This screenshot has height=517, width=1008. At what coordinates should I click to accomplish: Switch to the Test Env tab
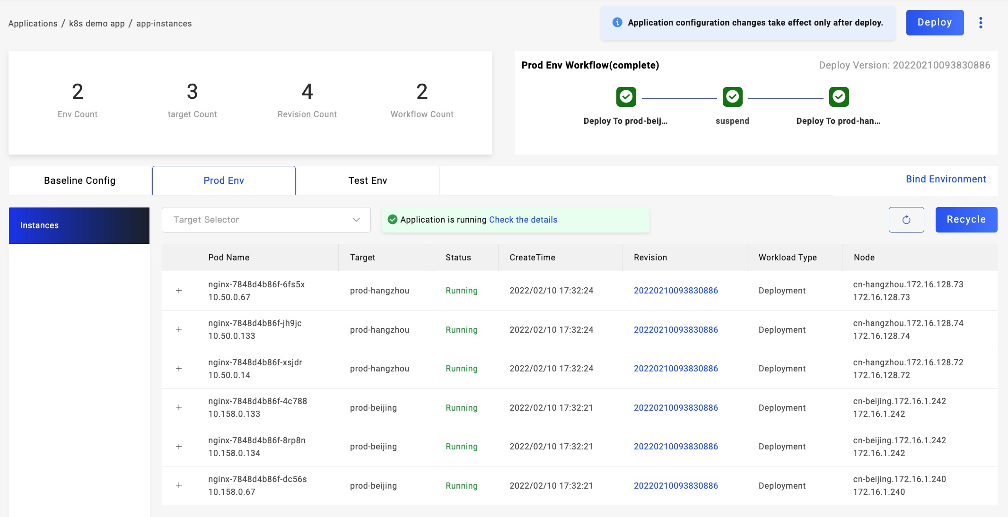click(x=368, y=181)
